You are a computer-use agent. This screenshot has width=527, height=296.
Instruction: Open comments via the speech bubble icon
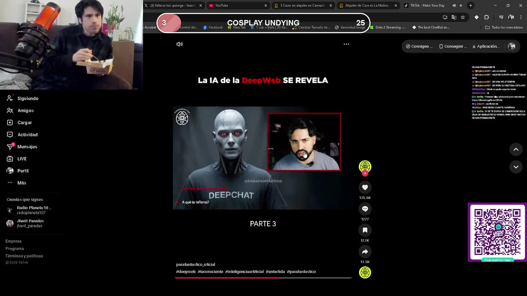point(365,209)
